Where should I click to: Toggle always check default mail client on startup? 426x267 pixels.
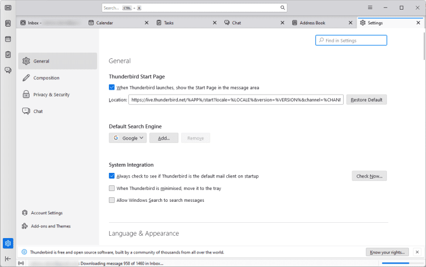(112, 176)
